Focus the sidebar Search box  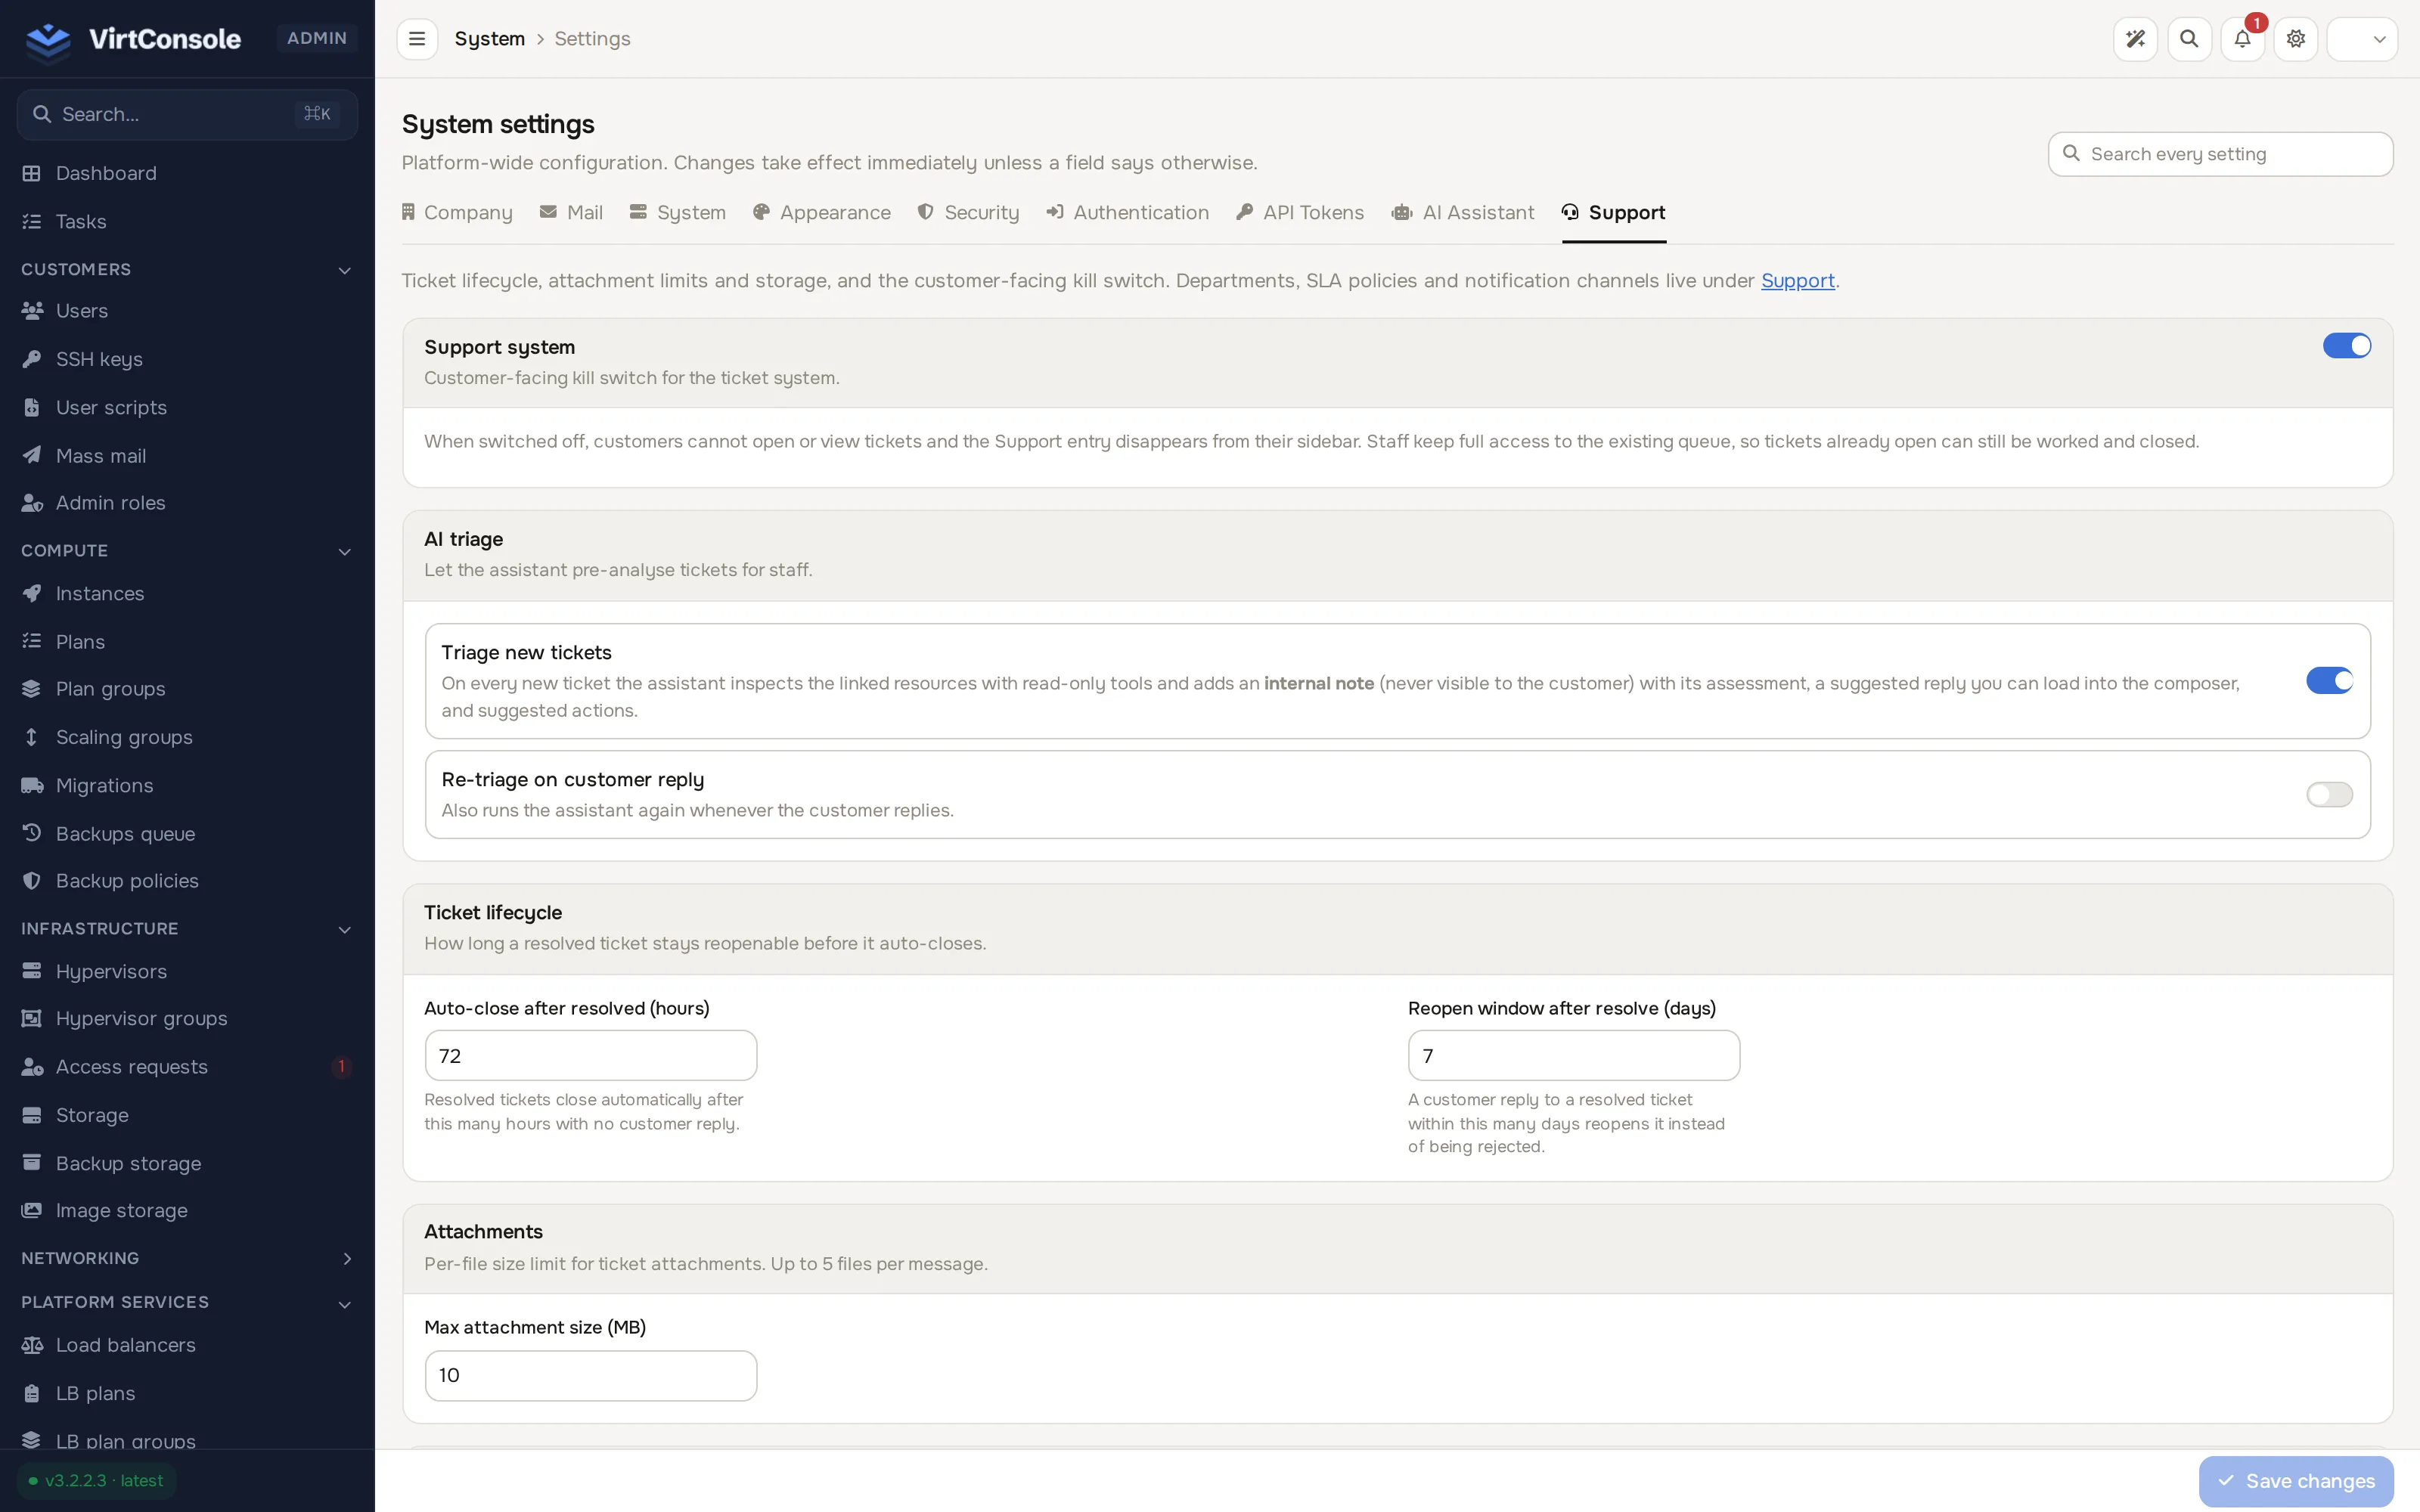[187, 115]
